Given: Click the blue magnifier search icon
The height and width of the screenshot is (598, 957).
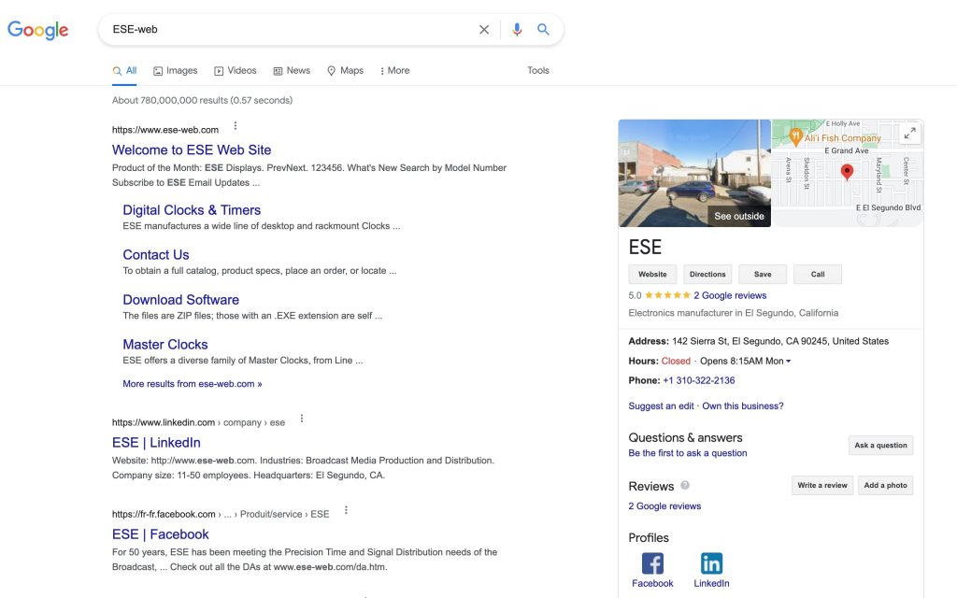Looking at the screenshot, I should point(543,29).
